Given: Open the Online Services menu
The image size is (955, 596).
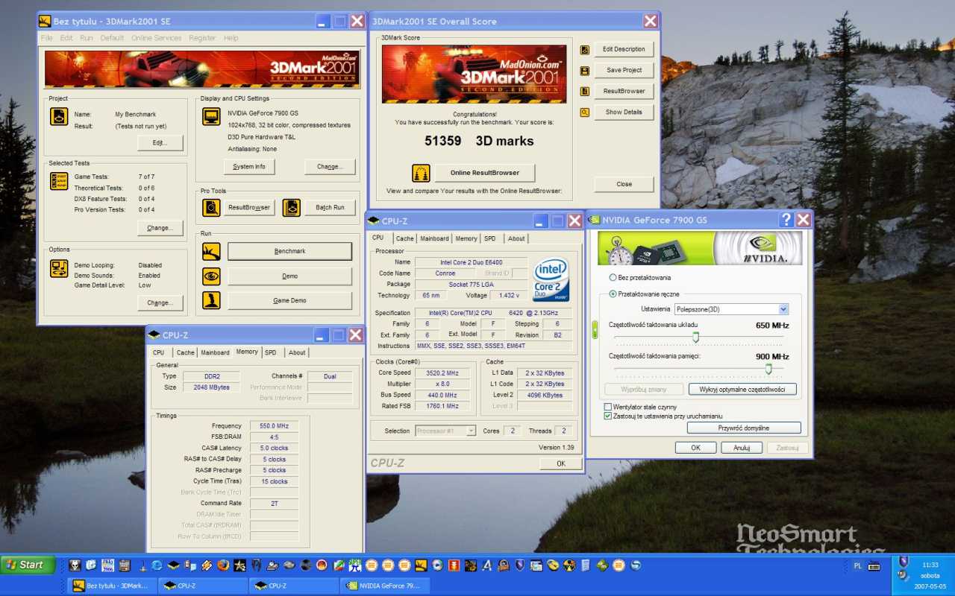Looking at the screenshot, I should [156, 38].
